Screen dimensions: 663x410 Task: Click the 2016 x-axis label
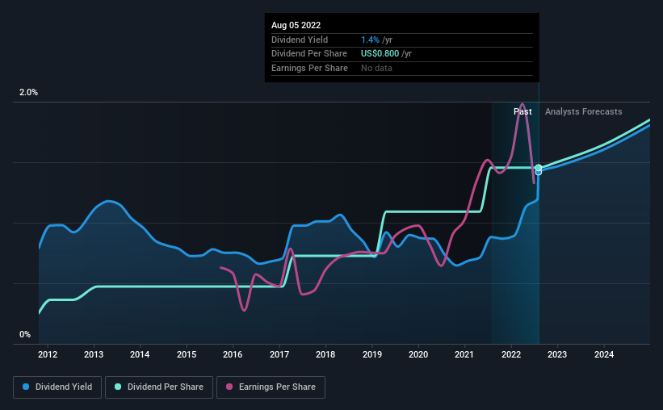click(x=233, y=354)
